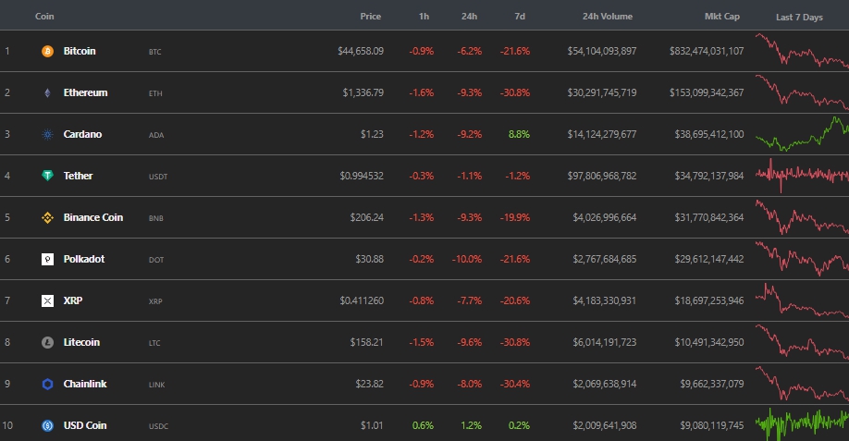The height and width of the screenshot is (441, 849).
Task: Click the Bitcoin coin icon
Action: tap(48, 52)
